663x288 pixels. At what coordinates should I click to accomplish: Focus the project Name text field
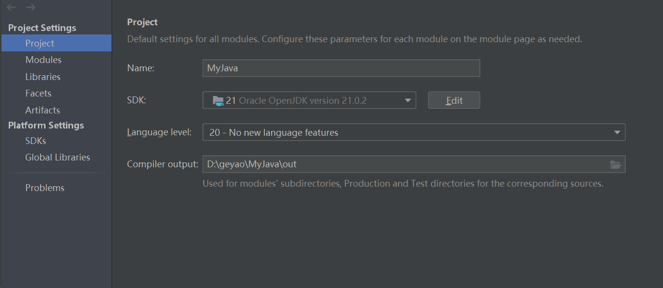tap(341, 68)
